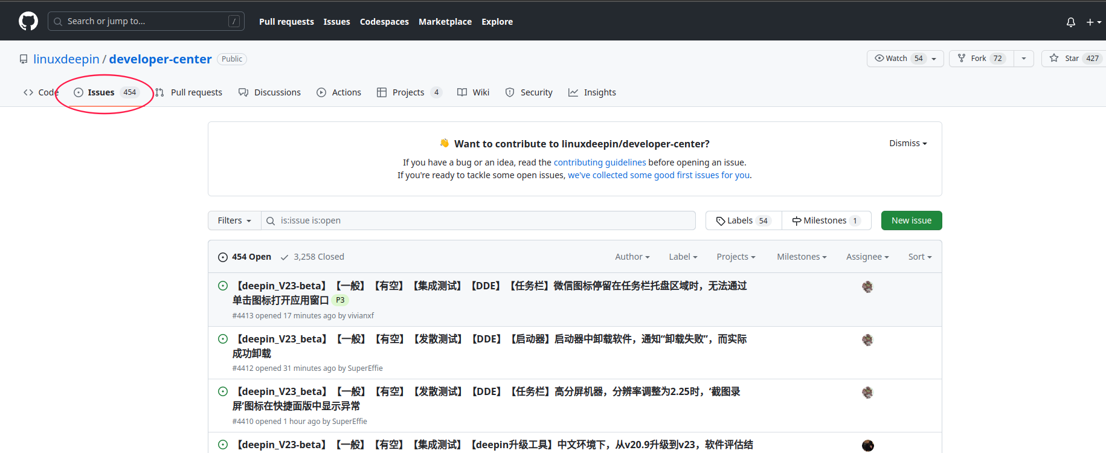1106x453 pixels.
Task: Switch to the Actions tab
Action: (339, 92)
